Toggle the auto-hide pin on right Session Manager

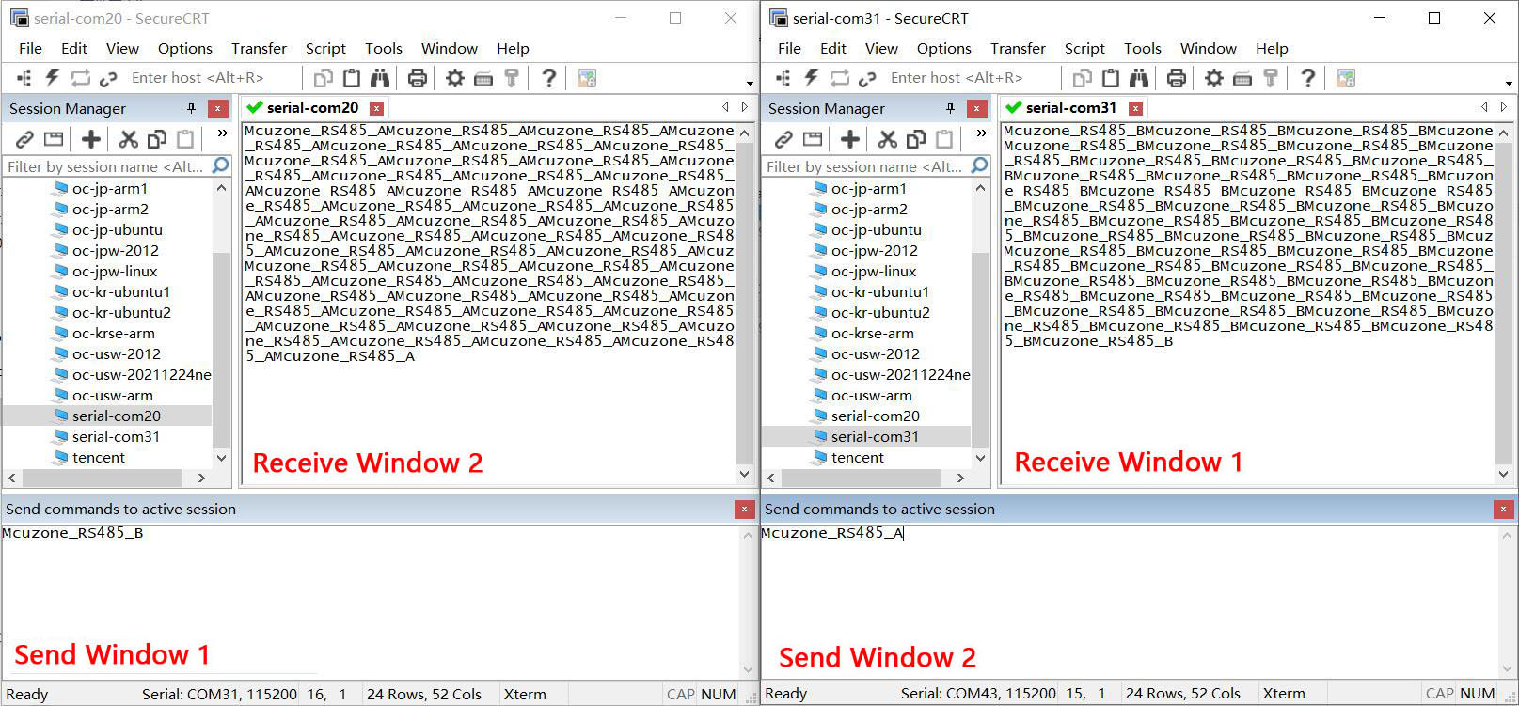click(950, 108)
